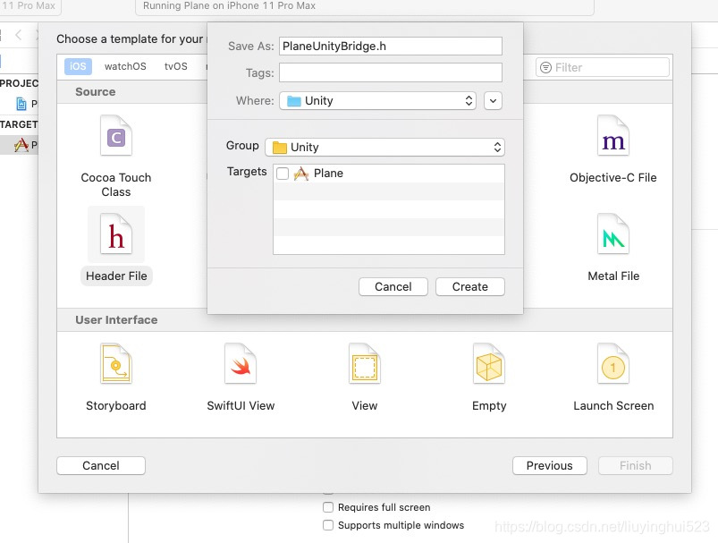Click the back navigation chevron in Xcode toolbar
This screenshot has height=543, width=718.
(x=18, y=35)
